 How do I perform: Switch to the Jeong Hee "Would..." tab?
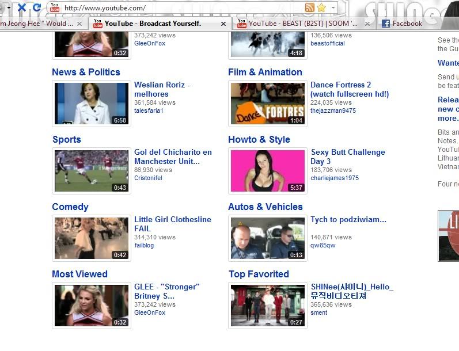click(37, 24)
